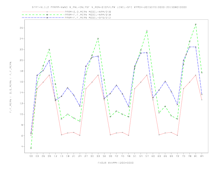Image resolution: width=220 pixels, height=170 pixels.
Task: Click x-axis forecast hour label 42
Action: point(116,156)
